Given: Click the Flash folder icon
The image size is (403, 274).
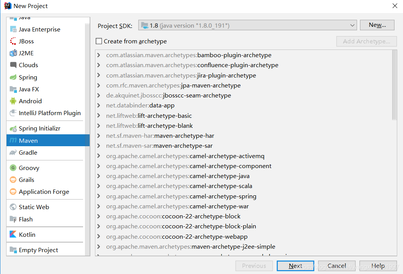Looking at the screenshot, I should point(13,219).
